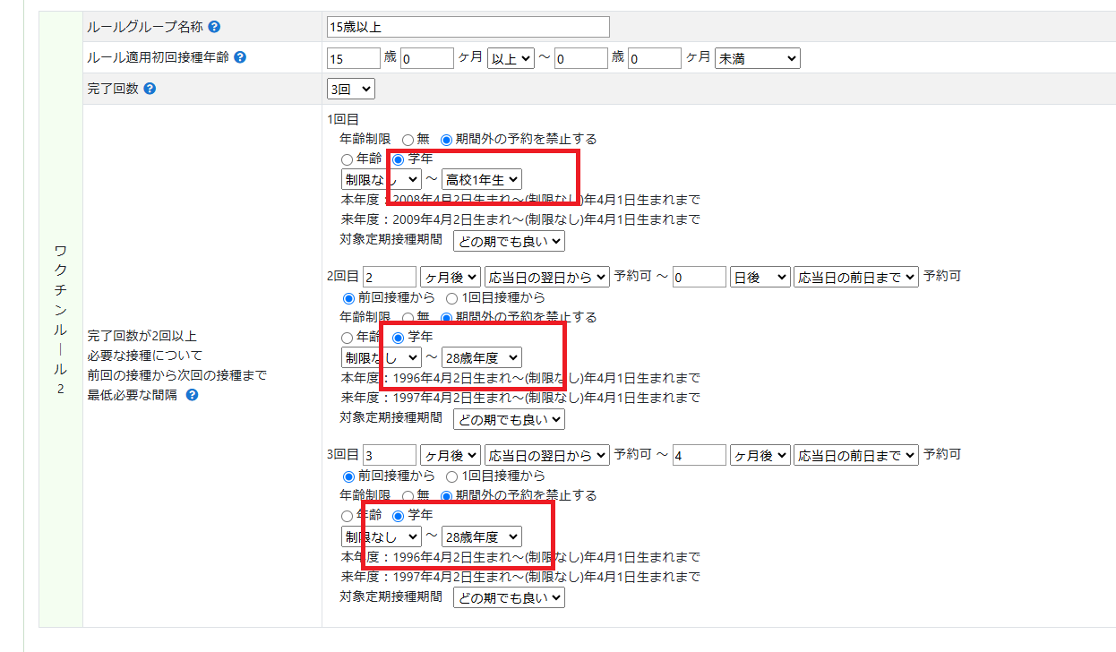
Task: Click the ending age ヶ月 field
Action: [x=655, y=58]
